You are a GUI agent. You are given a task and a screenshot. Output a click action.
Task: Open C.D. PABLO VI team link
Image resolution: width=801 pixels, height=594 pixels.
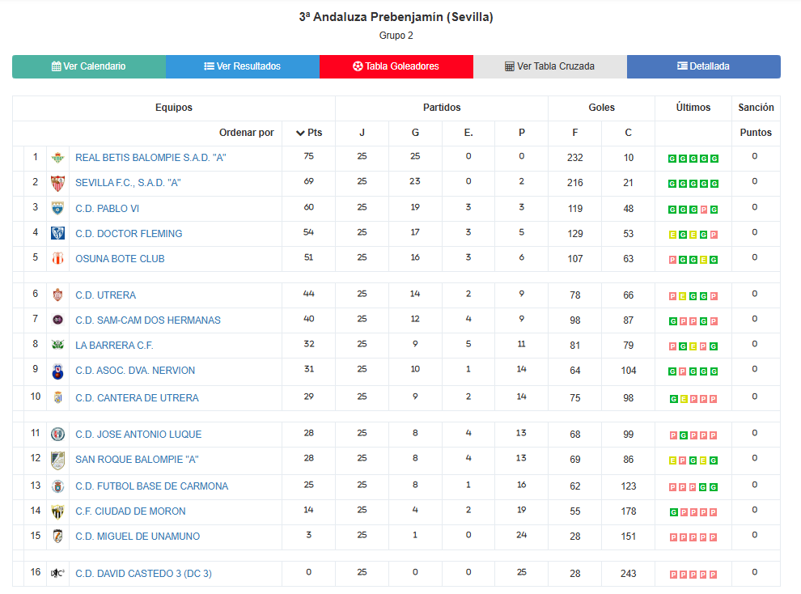pos(108,208)
